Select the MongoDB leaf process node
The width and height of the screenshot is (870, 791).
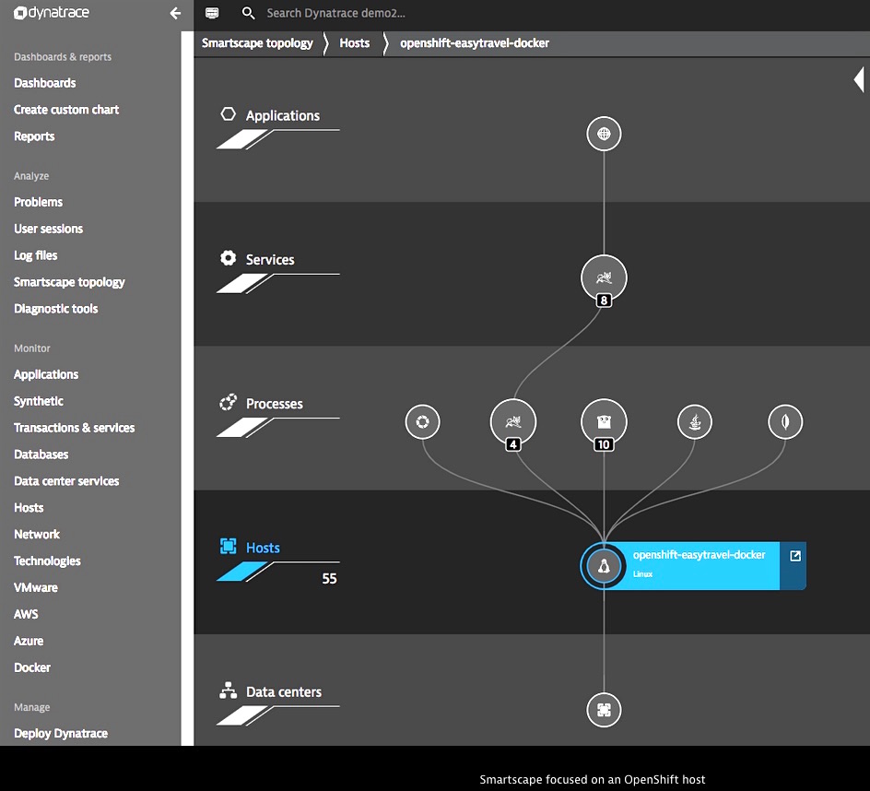coord(785,422)
